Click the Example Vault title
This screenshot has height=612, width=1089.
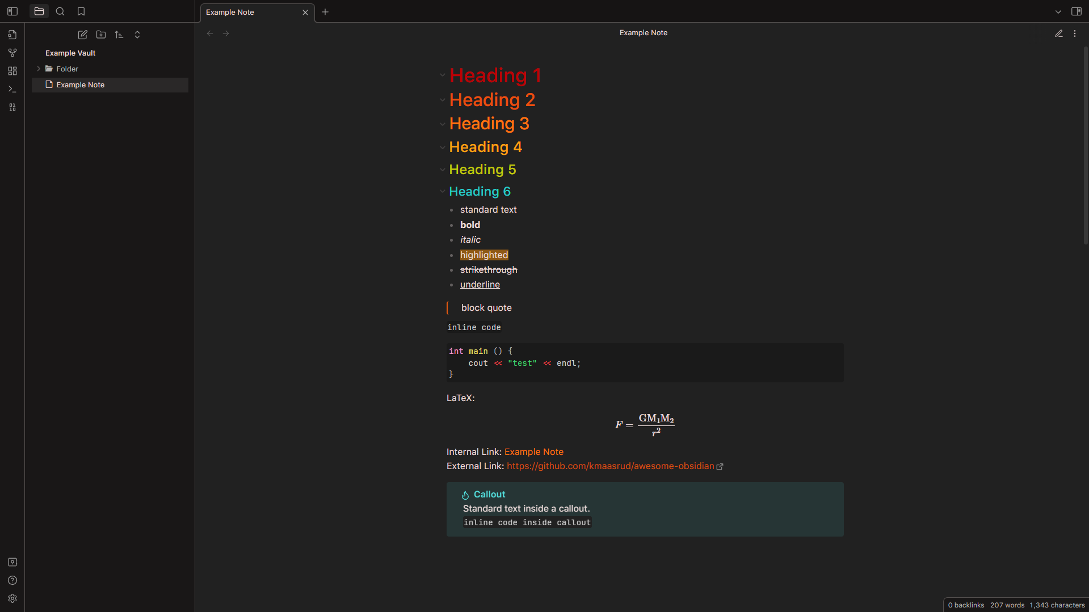[x=70, y=53]
